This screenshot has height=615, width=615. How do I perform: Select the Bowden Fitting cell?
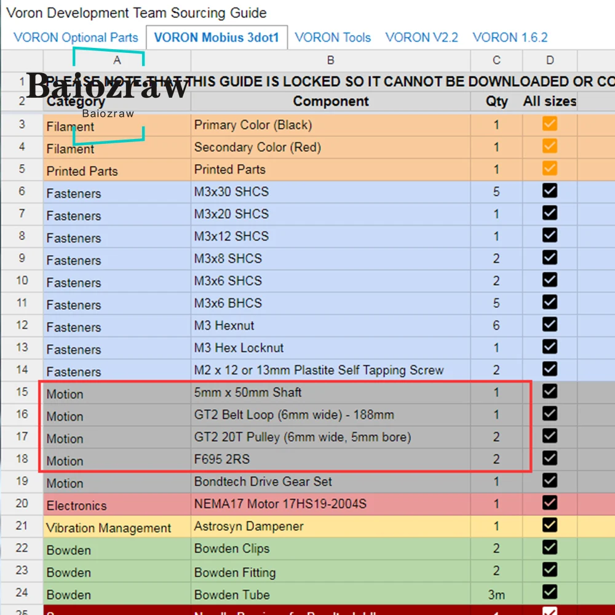[x=331, y=571]
